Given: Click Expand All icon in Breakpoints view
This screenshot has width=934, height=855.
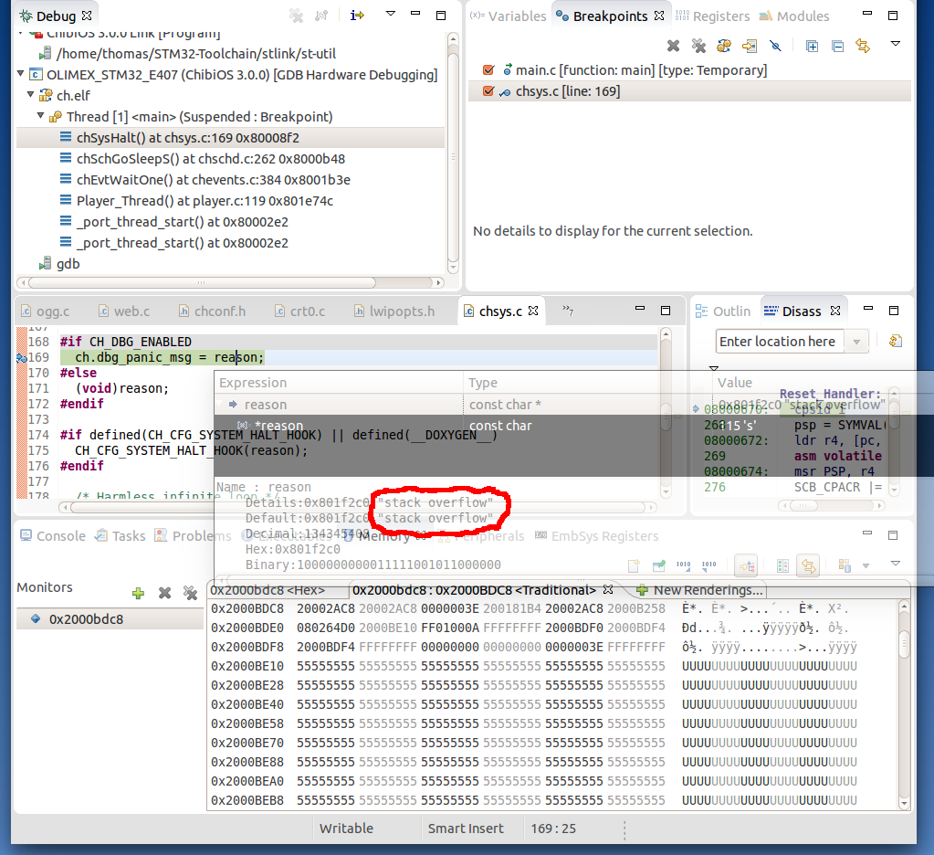Looking at the screenshot, I should [812, 46].
